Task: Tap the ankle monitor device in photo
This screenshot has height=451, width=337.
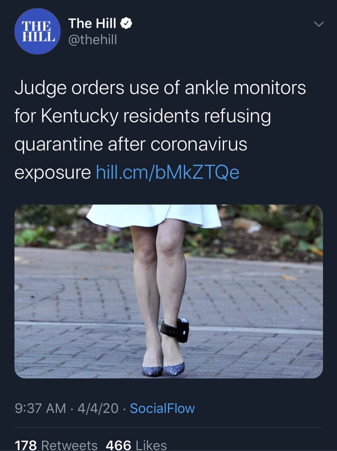Action: pos(175,329)
